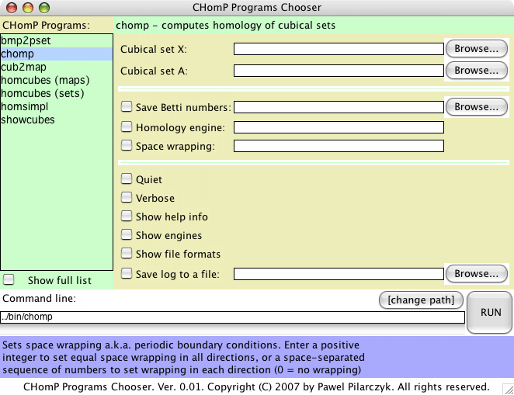Enable Save Betti numbers checkbox

point(127,106)
